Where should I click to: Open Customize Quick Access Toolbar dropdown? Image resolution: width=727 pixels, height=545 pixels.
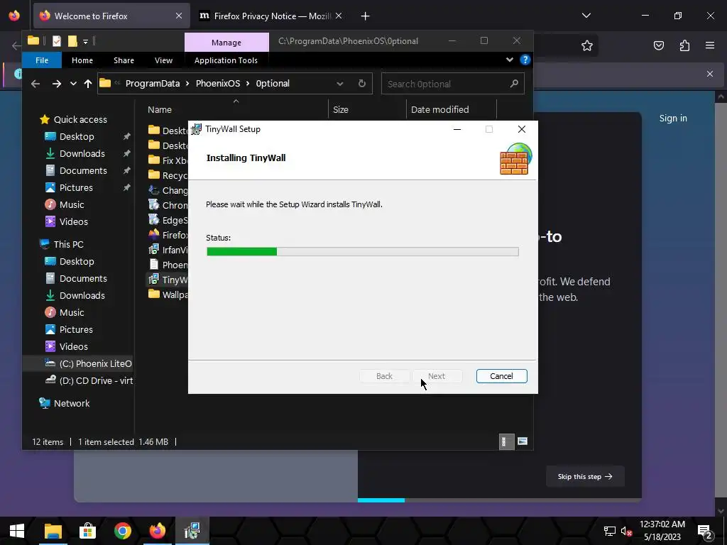(85, 42)
